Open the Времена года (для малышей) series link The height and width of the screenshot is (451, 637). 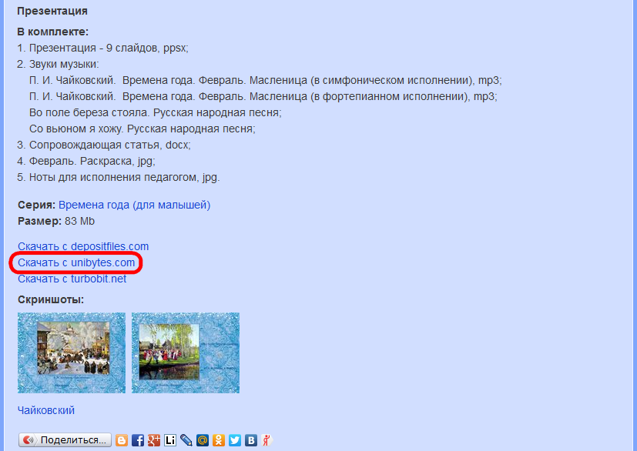[134, 205]
